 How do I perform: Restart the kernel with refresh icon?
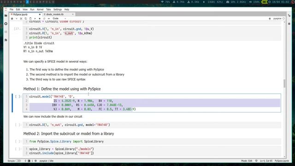pyautogui.click(x=44, y=18)
